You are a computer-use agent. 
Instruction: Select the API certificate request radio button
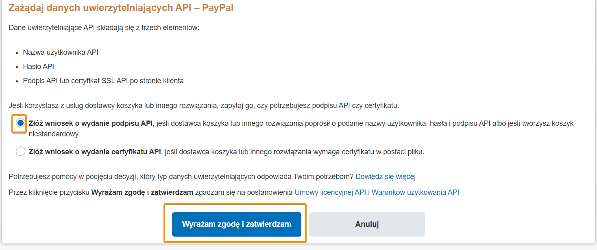pyautogui.click(x=20, y=152)
